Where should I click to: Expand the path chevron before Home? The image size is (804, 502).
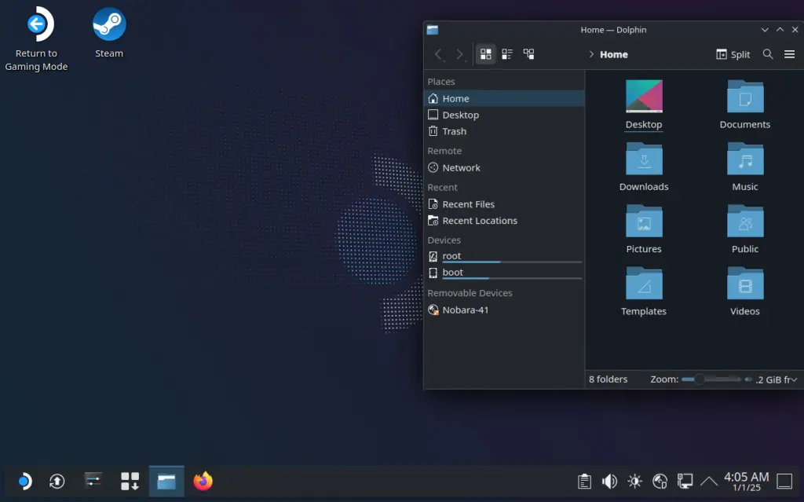tap(590, 55)
